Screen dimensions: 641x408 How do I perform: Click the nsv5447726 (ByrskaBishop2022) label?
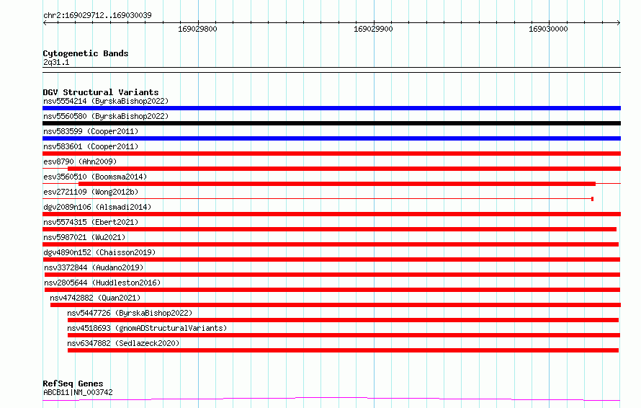pyautogui.click(x=130, y=313)
